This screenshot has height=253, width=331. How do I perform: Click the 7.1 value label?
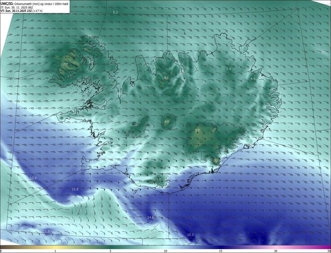click(x=79, y=210)
